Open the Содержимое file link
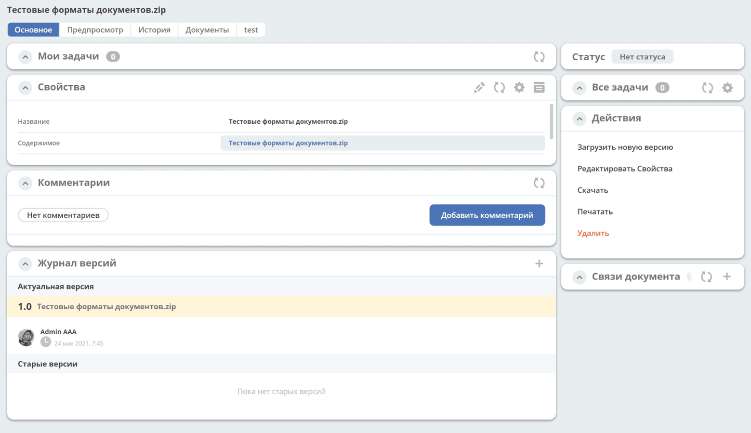 (288, 143)
